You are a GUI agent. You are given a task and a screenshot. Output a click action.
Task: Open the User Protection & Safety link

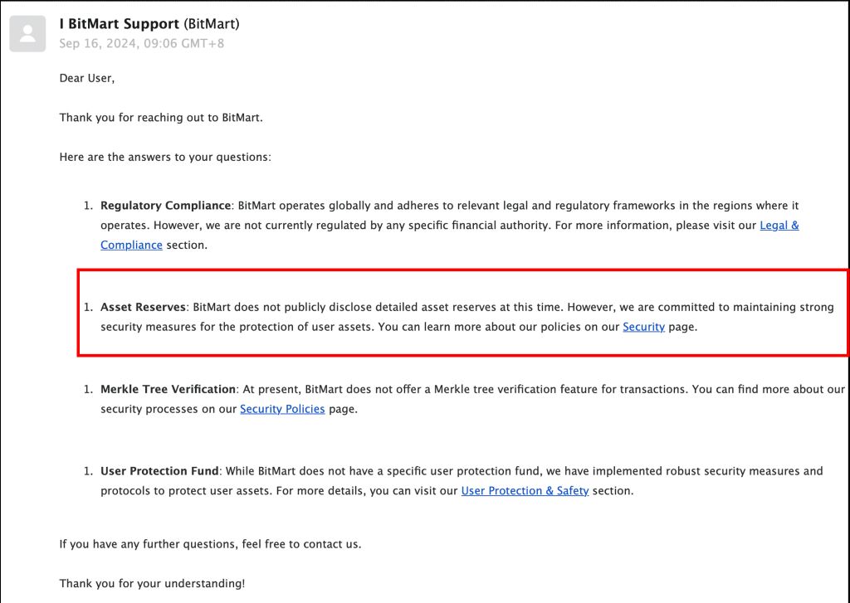525,490
